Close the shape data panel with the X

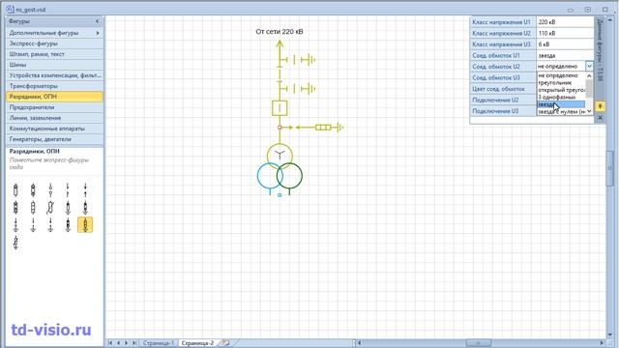pos(600,118)
